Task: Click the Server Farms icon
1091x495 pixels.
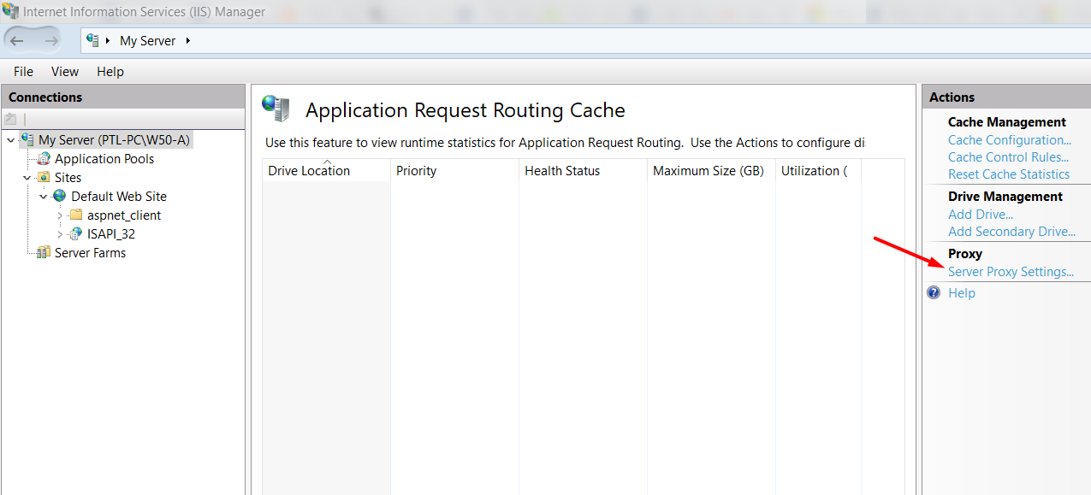Action: tap(44, 252)
